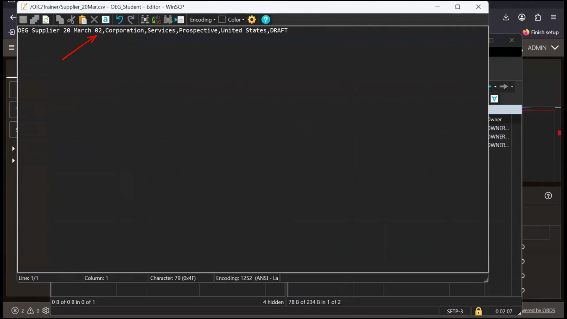567x319 pixels.
Task: Click the sidebar toggle icon below the back arrow
Action: 12,32
